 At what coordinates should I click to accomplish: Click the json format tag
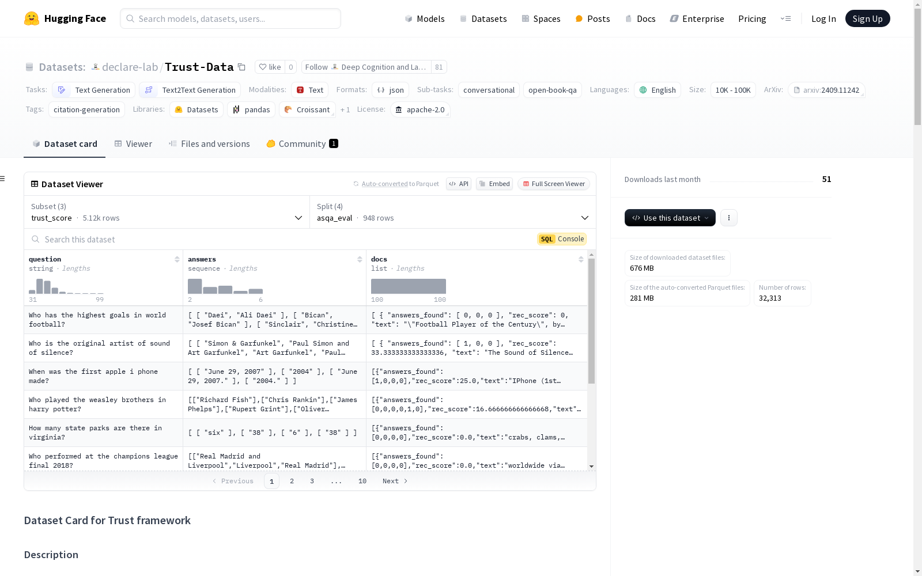click(390, 90)
